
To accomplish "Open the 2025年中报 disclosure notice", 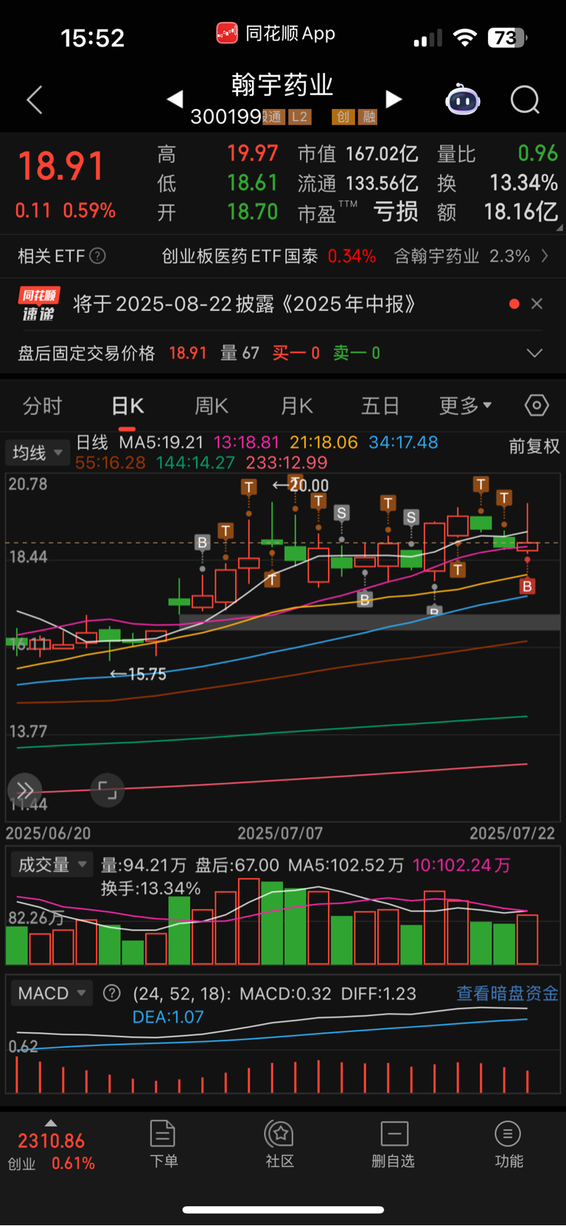I will (245, 304).
